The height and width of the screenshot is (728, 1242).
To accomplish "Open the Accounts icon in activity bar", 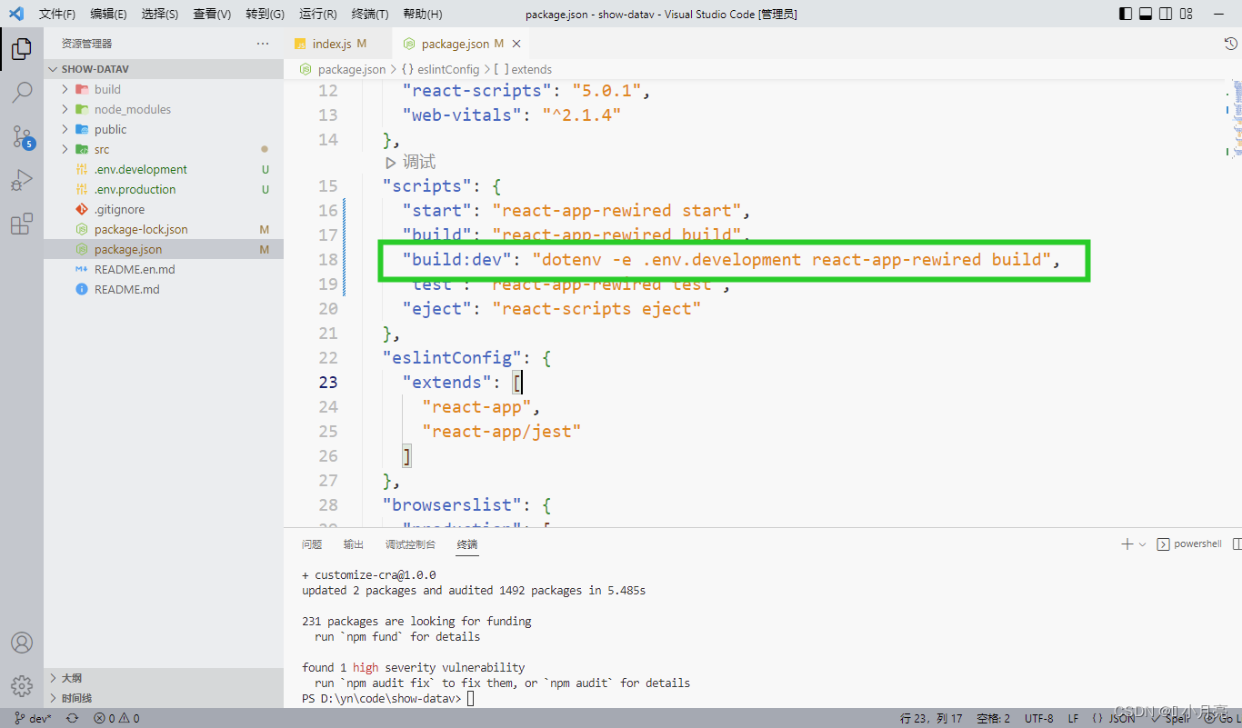I will point(22,643).
